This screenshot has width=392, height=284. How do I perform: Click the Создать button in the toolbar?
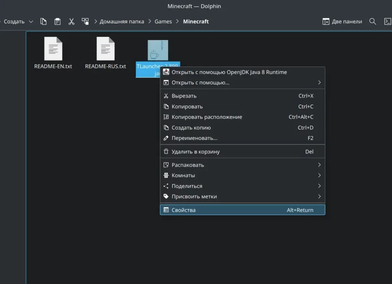click(x=14, y=21)
